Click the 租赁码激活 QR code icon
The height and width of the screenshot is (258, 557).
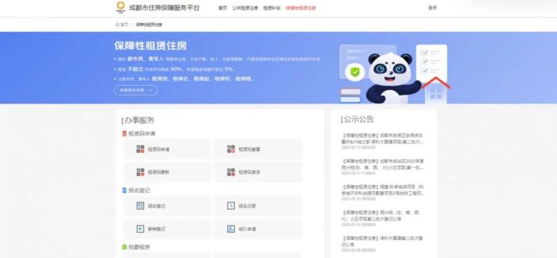click(231, 172)
